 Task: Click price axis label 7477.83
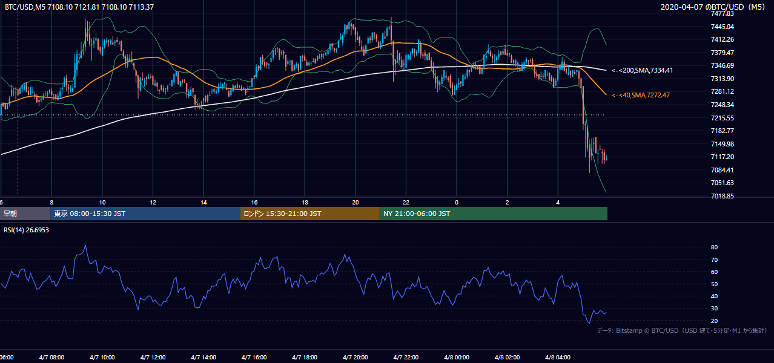click(x=723, y=13)
